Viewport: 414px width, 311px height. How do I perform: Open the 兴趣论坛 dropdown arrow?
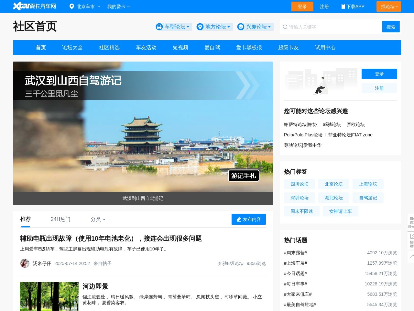269,27
